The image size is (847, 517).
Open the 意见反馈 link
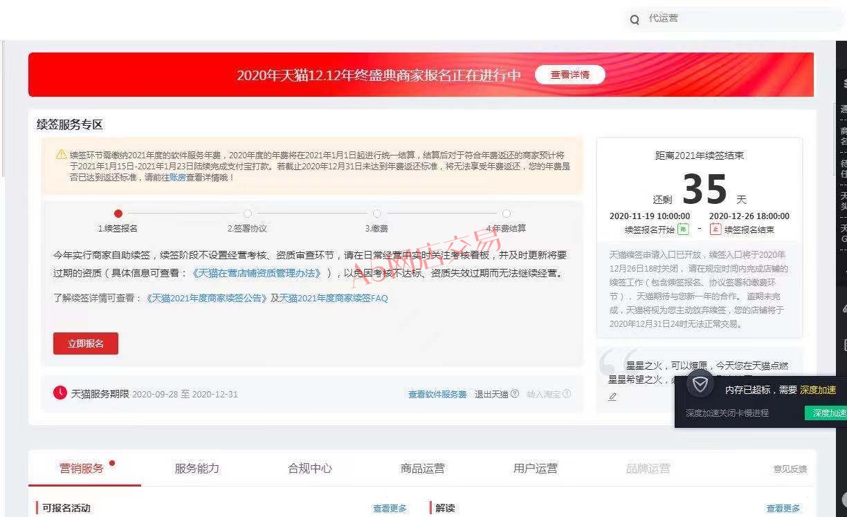[790, 469]
